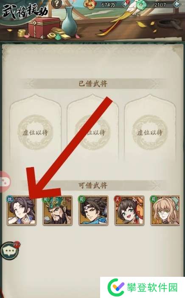This screenshot has width=185, height=298.
Task: Tap the red treasure chest decoration
Action: tap(45, 27)
